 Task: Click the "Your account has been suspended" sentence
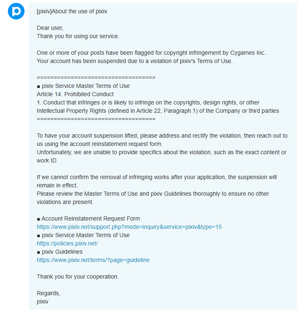(x=135, y=61)
